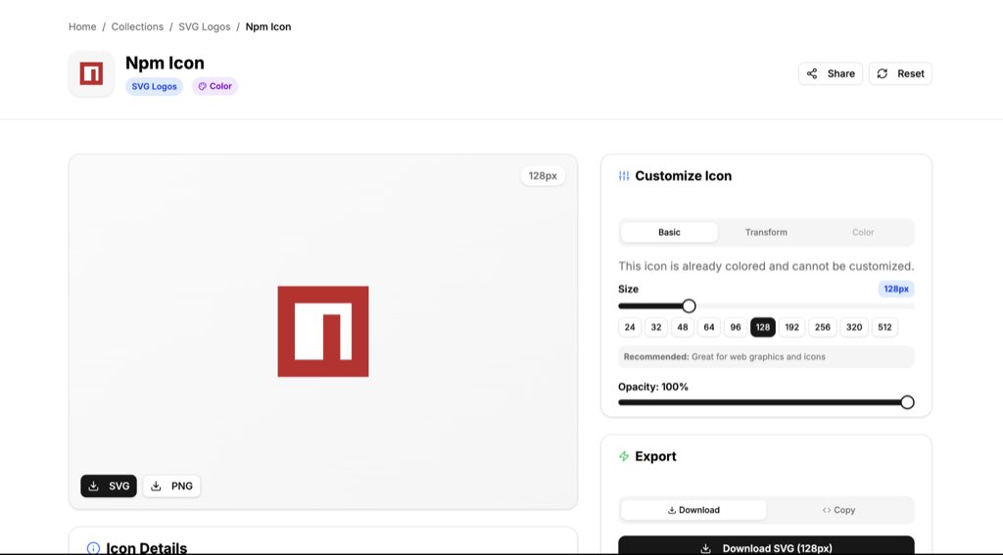Click the download icon in the preview SVG button
Viewport: 1003px width, 555px height.
[x=93, y=486]
